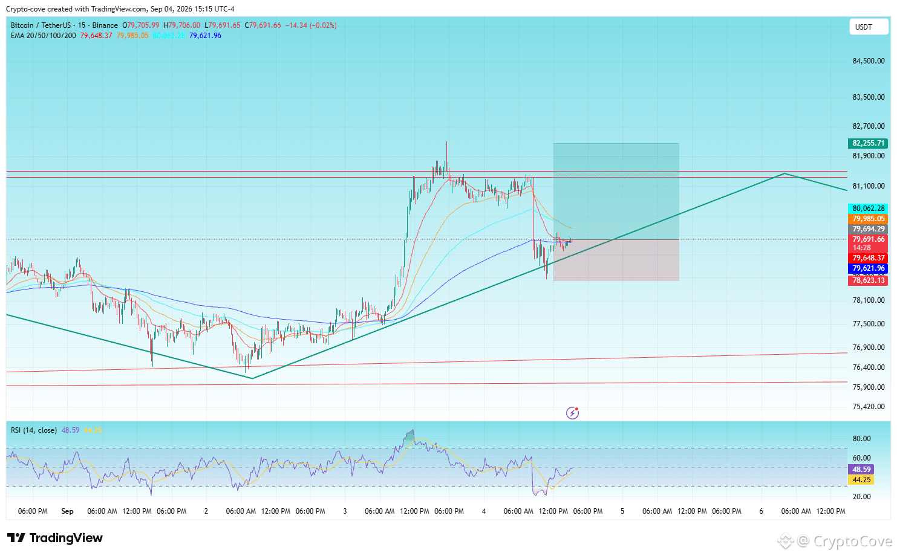This screenshot has width=897, height=556.
Task: Click the 84,500.00 price scale label
Action: tap(868, 61)
